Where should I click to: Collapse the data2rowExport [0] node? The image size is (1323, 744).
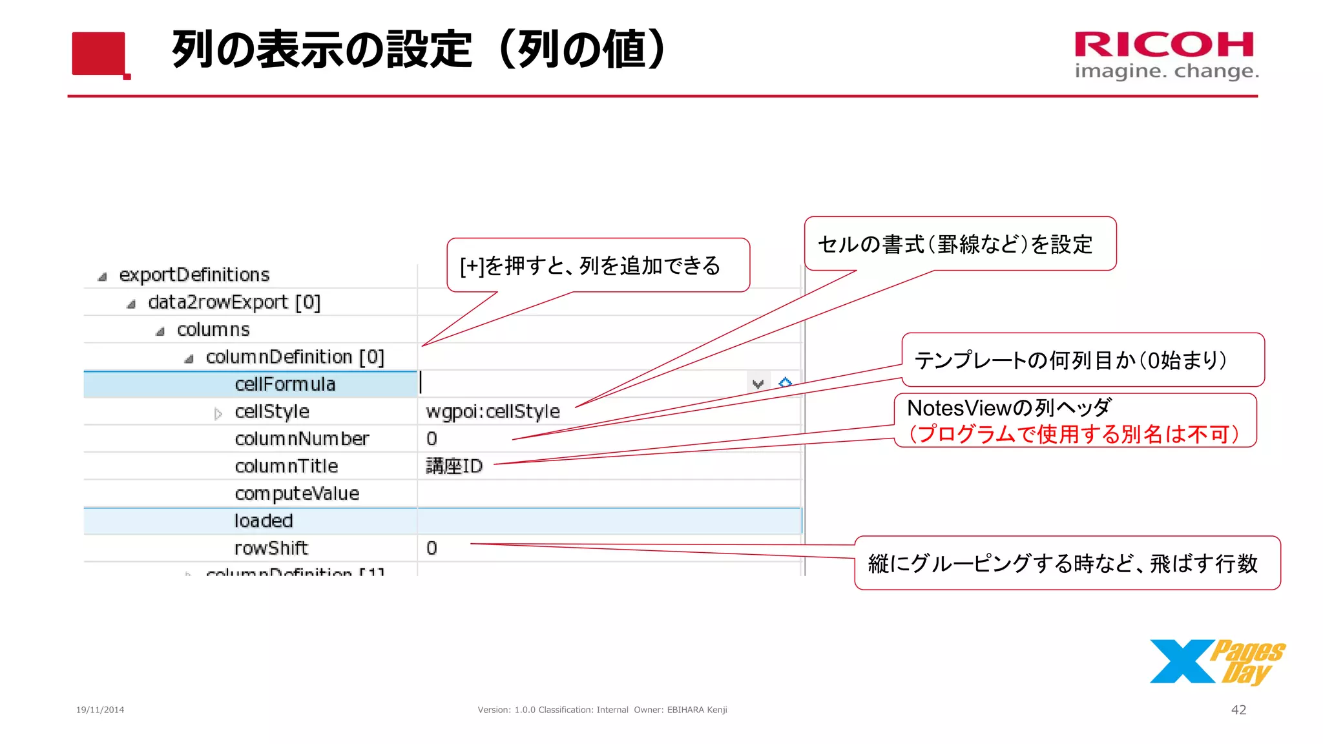tap(131, 304)
